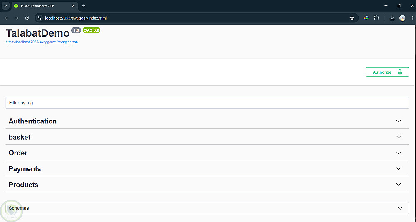
Task: Minimize the browser window
Action: coord(386,6)
